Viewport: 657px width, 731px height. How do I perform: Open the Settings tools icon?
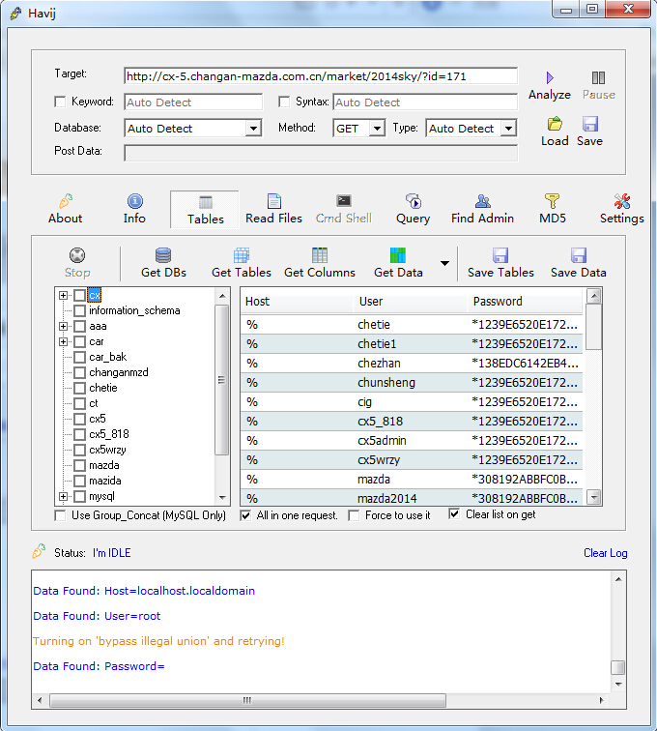click(622, 201)
